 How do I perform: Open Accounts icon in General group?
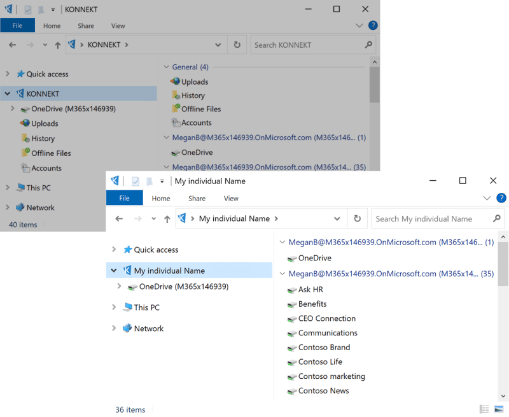[x=176, y=122]
